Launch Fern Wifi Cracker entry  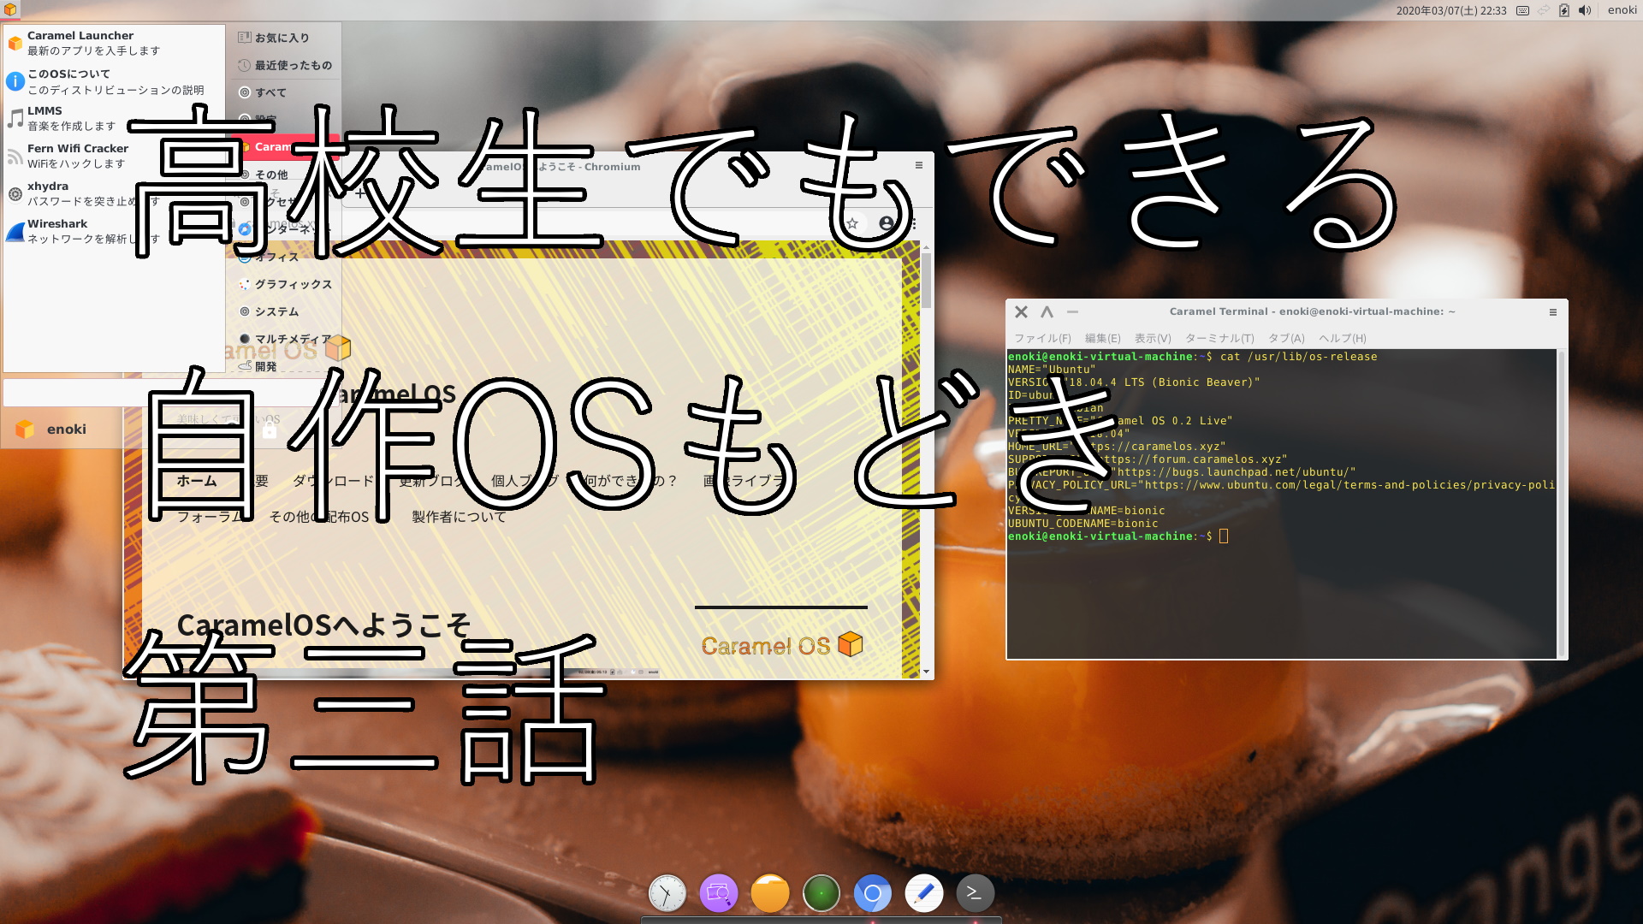tap(115, 156)
